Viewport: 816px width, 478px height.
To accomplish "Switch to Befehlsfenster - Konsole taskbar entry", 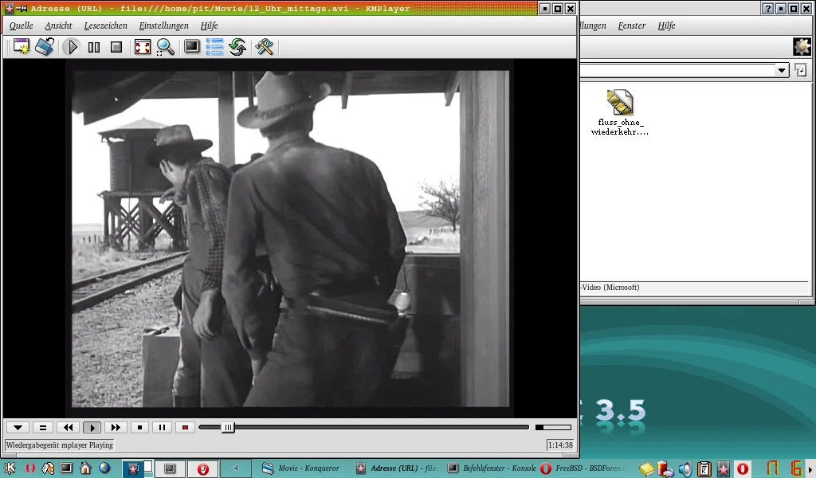I will [491, 468].
